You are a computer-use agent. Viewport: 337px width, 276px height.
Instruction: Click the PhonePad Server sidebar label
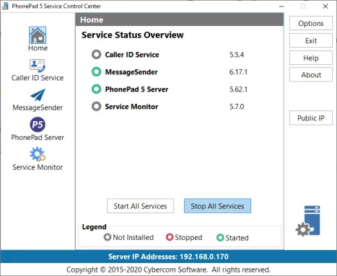[38, 138]
